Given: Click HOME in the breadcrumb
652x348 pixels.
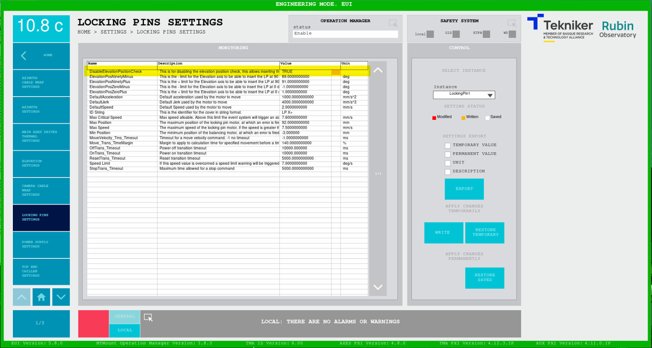Looking at the screenshot, I should [84, 32].
